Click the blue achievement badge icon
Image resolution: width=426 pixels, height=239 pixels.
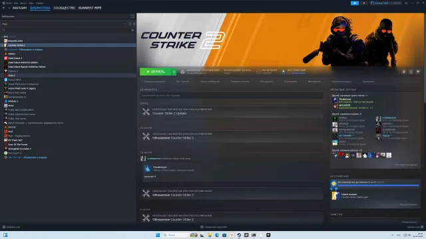click(334, 185)
